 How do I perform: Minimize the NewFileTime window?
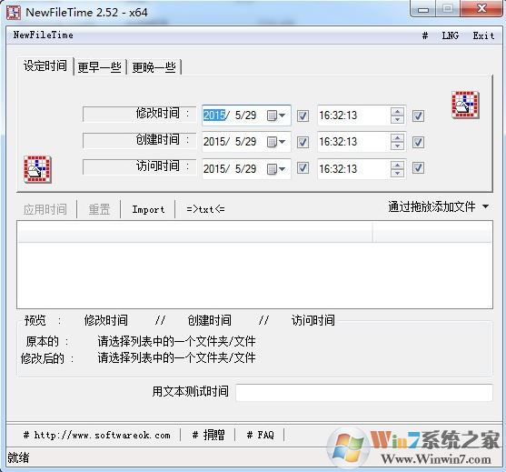pos(423,9)
